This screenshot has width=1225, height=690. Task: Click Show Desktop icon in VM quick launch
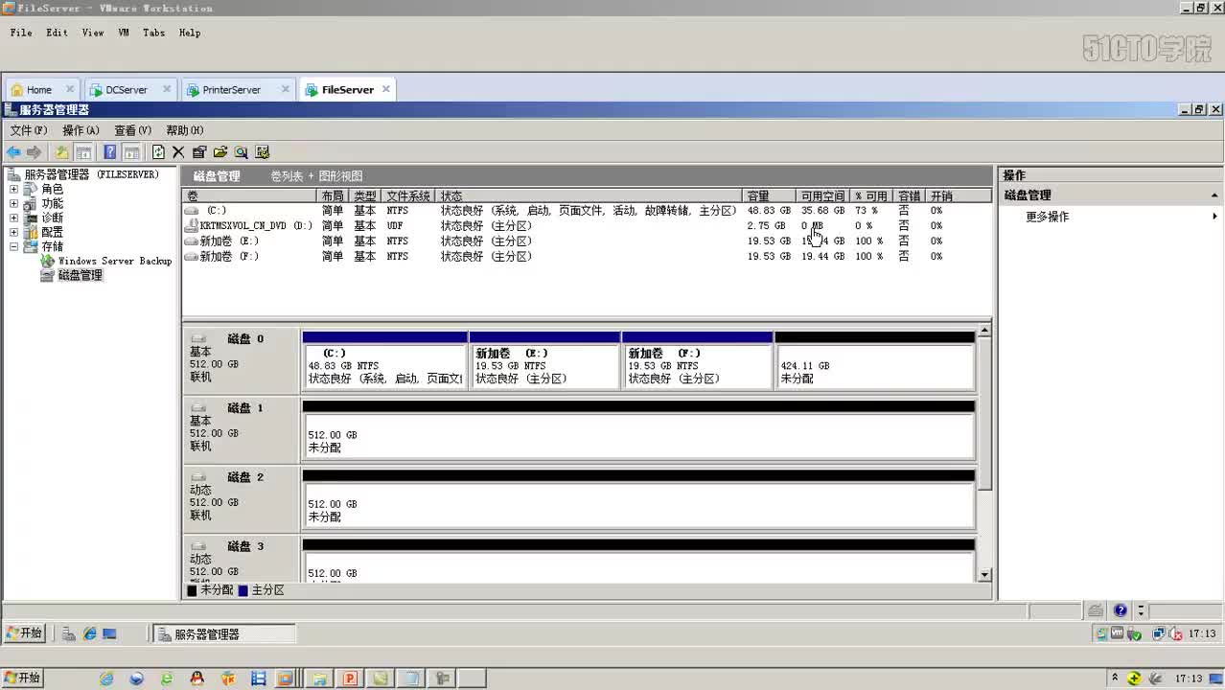pyautogui.click(x=110, y=633)
